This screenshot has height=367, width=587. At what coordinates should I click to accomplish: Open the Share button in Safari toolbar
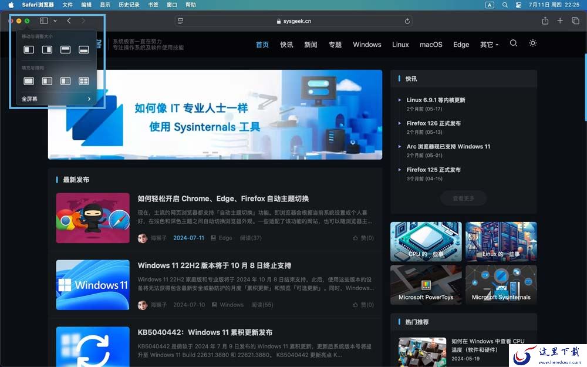(545, 21)
